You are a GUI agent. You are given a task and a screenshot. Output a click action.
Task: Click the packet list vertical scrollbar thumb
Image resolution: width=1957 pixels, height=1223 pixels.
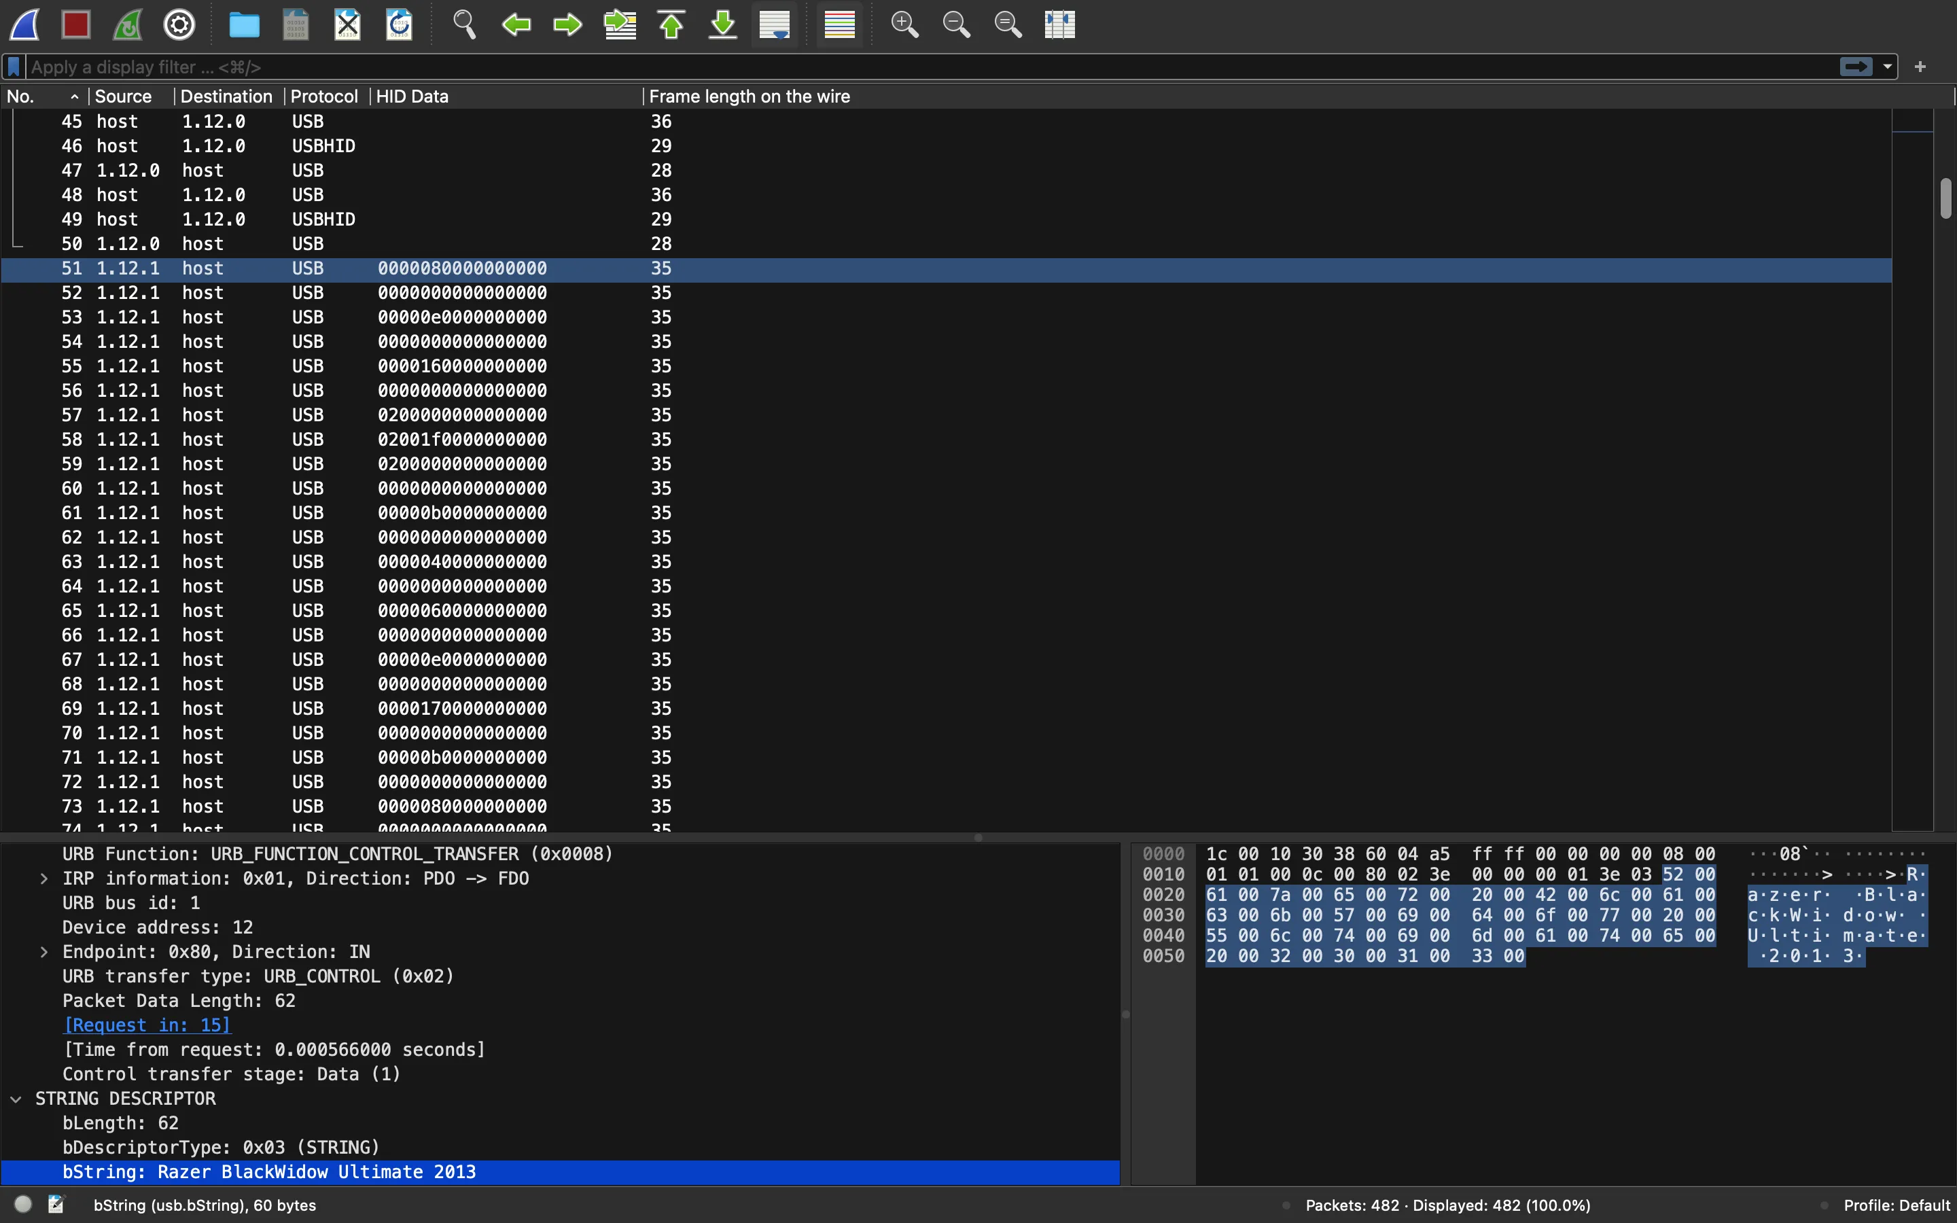click(x=1945, y=198)
